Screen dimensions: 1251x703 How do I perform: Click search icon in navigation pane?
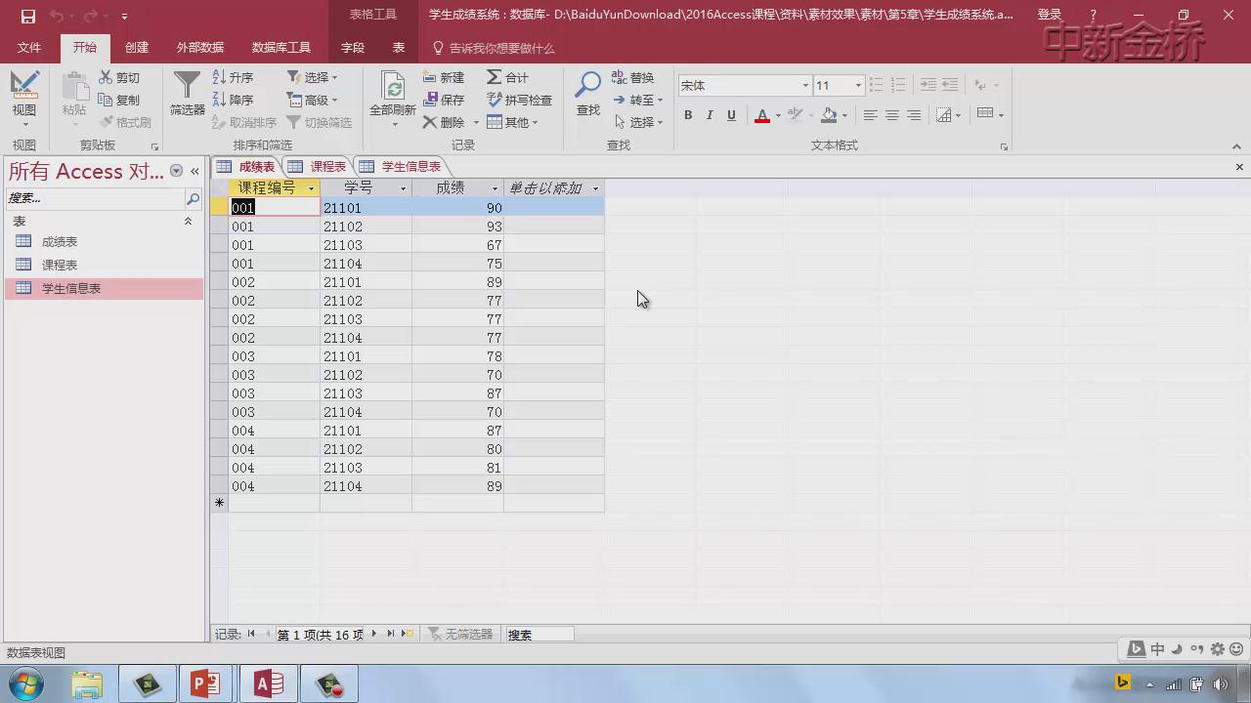(193, 198)
